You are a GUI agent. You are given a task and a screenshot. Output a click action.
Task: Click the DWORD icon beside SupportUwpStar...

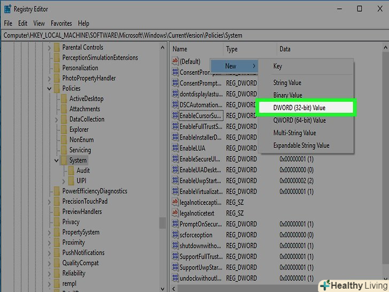point(175,267)
